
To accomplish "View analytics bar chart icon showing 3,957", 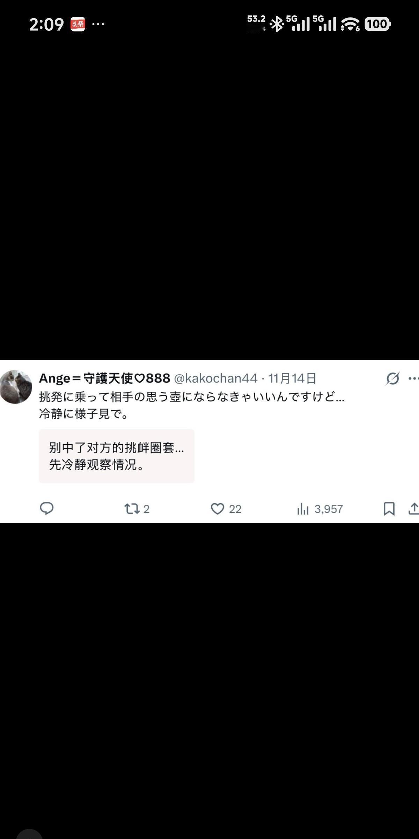I will click(303, 509).
